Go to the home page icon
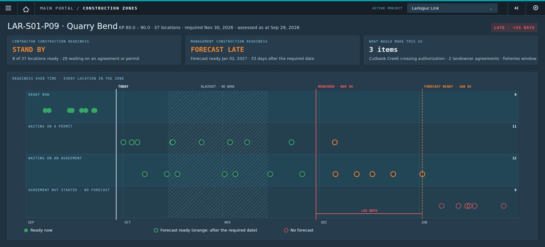 26,9
